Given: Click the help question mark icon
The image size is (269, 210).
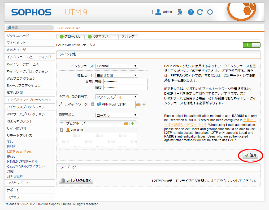Looking at the screenshot, I should tap(191, 12).
